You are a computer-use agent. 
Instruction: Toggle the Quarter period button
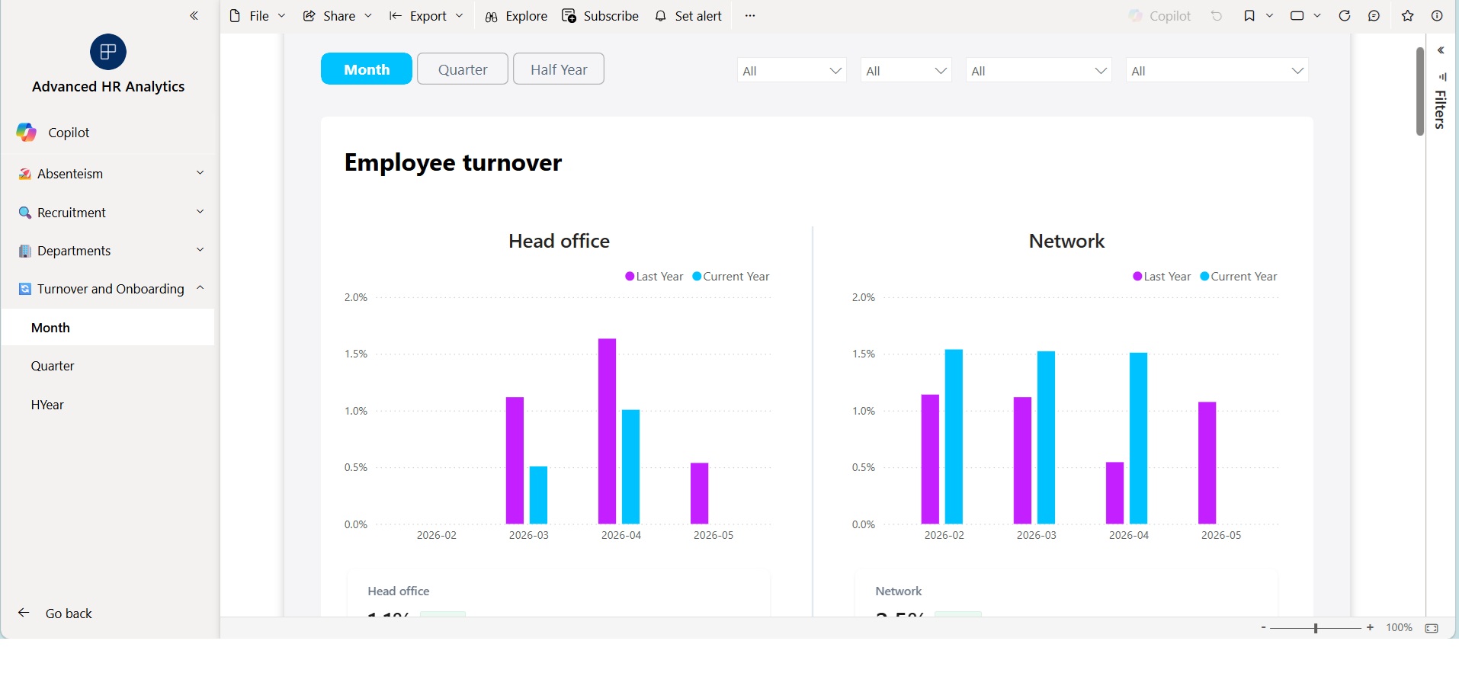463,69
